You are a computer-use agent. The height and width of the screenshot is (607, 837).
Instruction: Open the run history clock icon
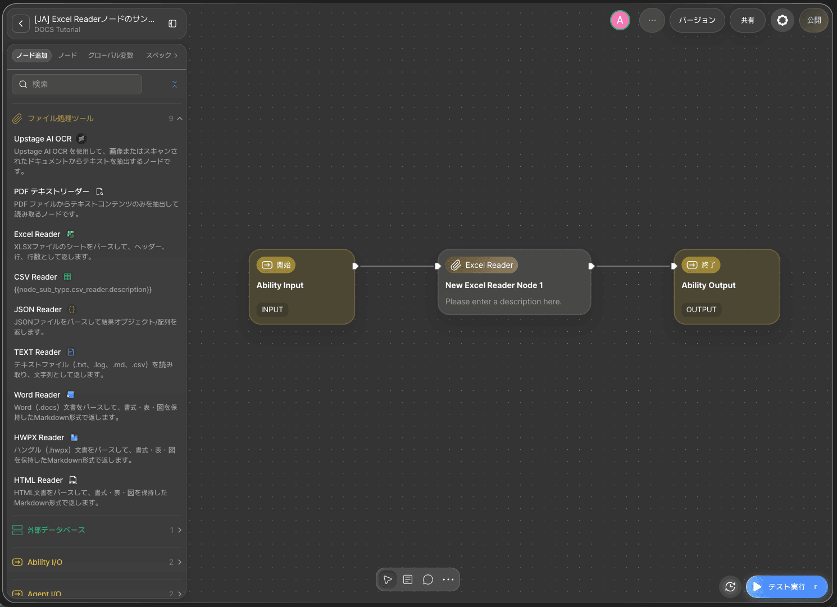click(730, 587)
